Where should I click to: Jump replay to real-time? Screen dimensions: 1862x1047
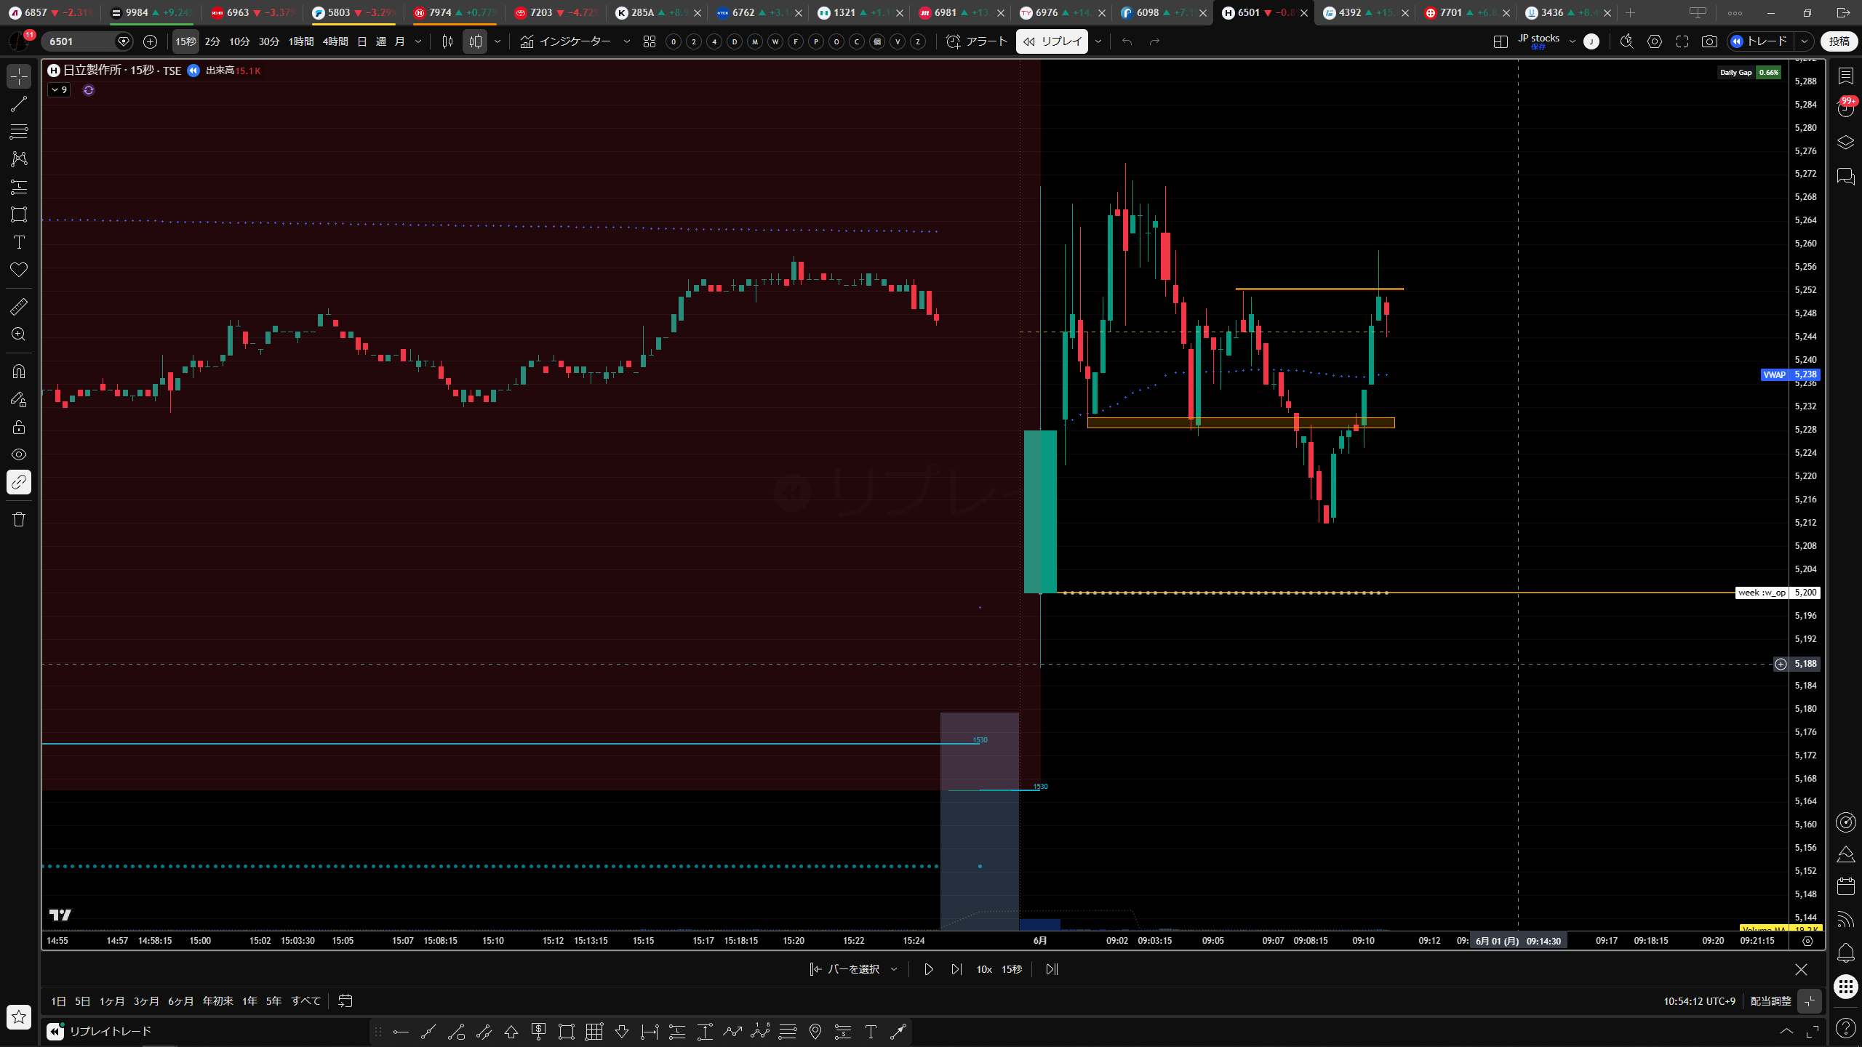point(1052,969)
